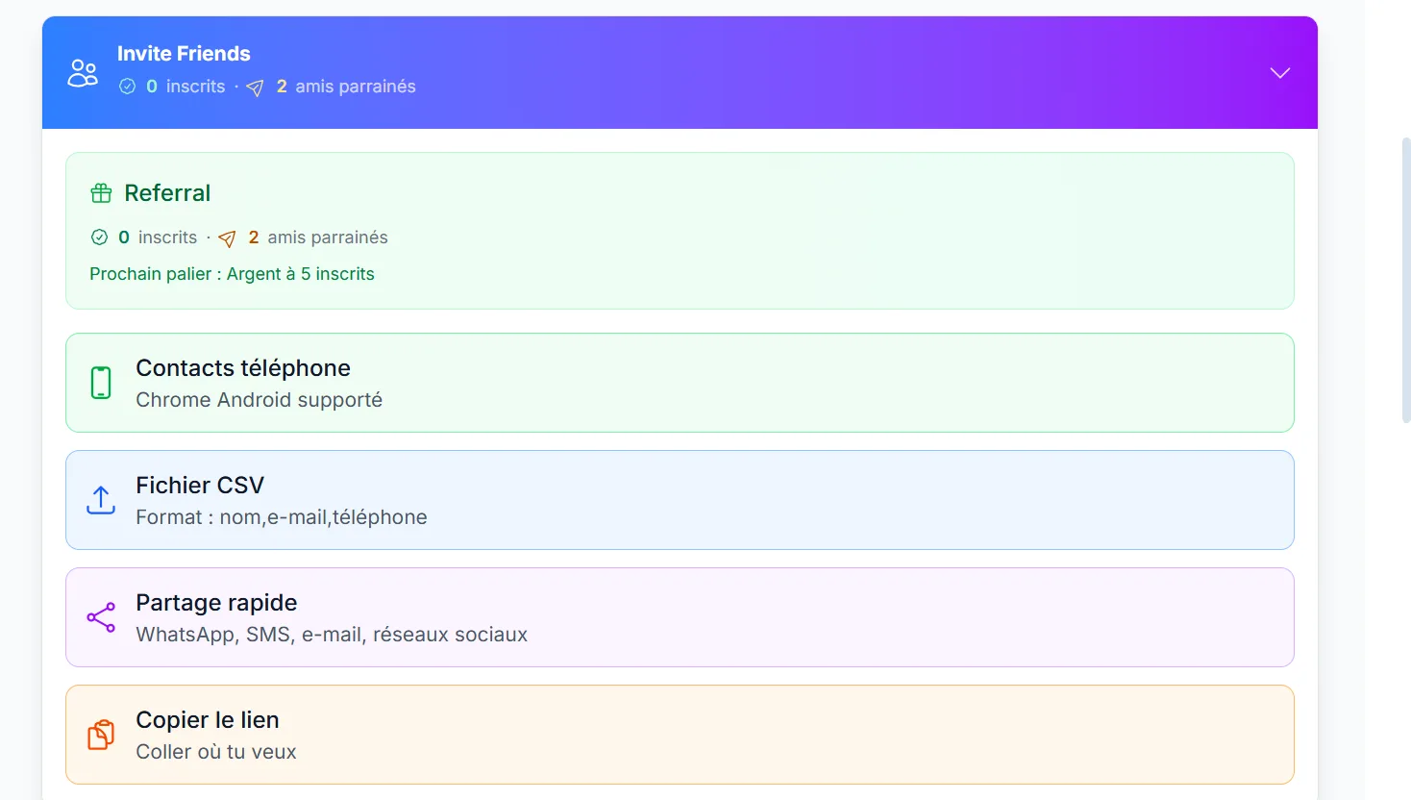
Task: Click the Invite Friends header title
Action: 184,54
